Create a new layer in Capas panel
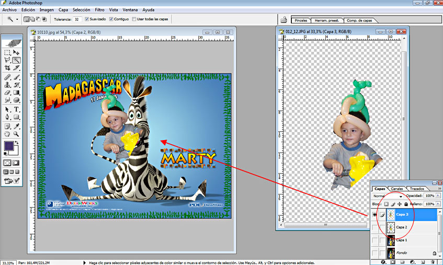 coord(423,262)
